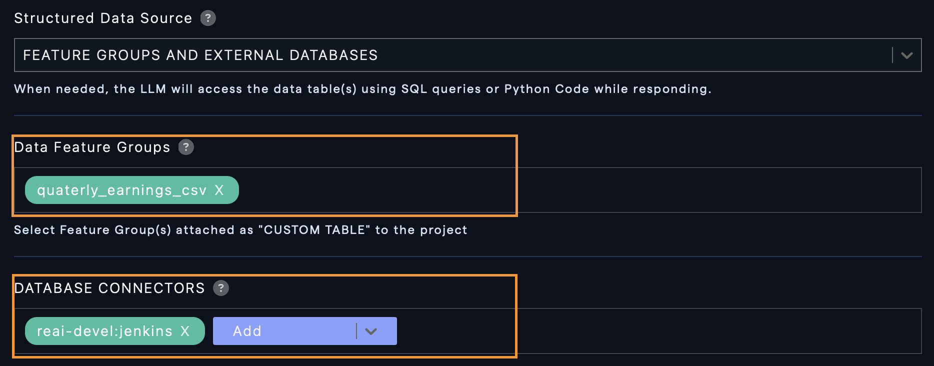The width and height of the screenshot is (934, 366).
Task: Remove quaterly_earnings_csv using its X
Action: [x=219, y=190]
